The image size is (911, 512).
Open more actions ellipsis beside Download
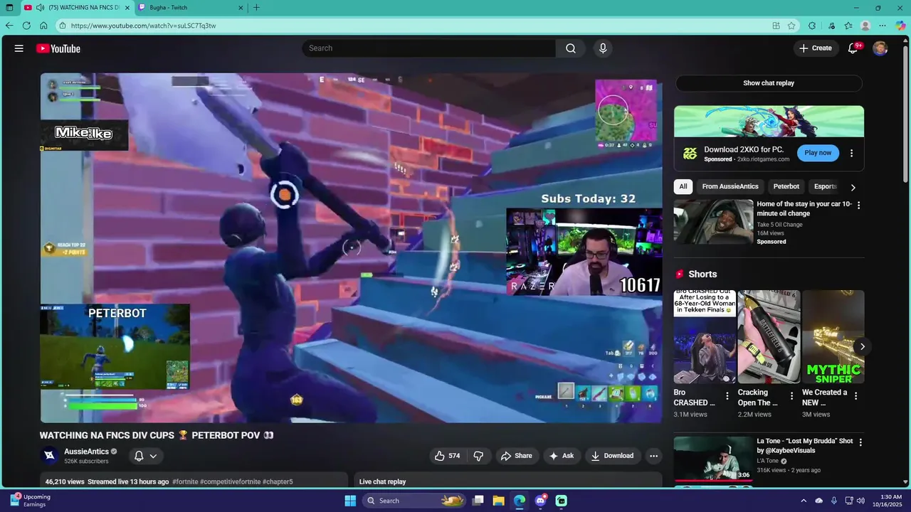(653, 456)
